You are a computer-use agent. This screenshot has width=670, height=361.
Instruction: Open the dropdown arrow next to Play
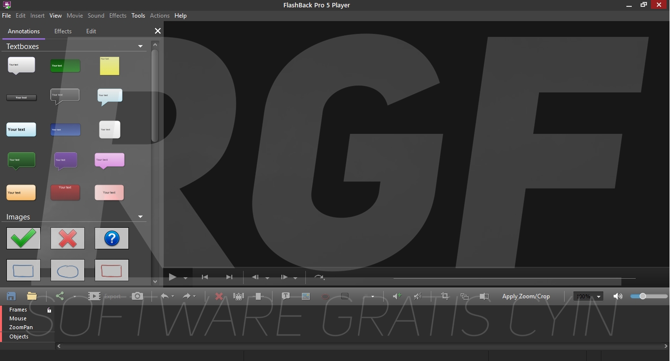pos(185,278)
